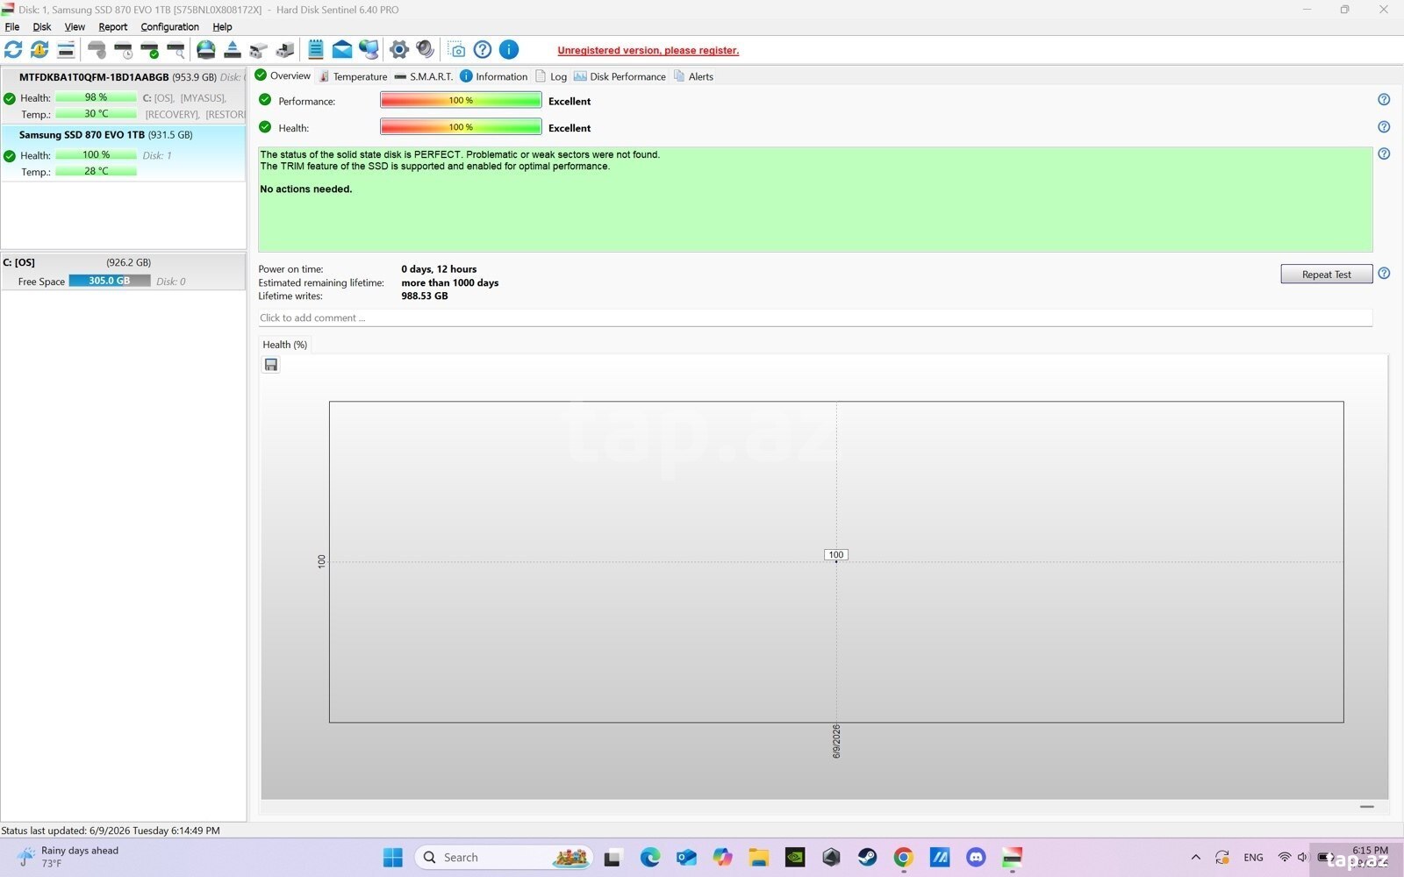The image size is (1404, 877).
Task: Click the question mark help toolbar icon
Action: click(483, 50)
